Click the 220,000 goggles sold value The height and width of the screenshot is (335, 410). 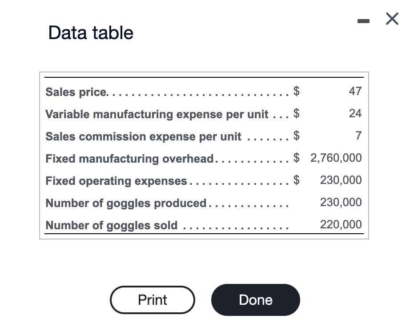point(341,224)
